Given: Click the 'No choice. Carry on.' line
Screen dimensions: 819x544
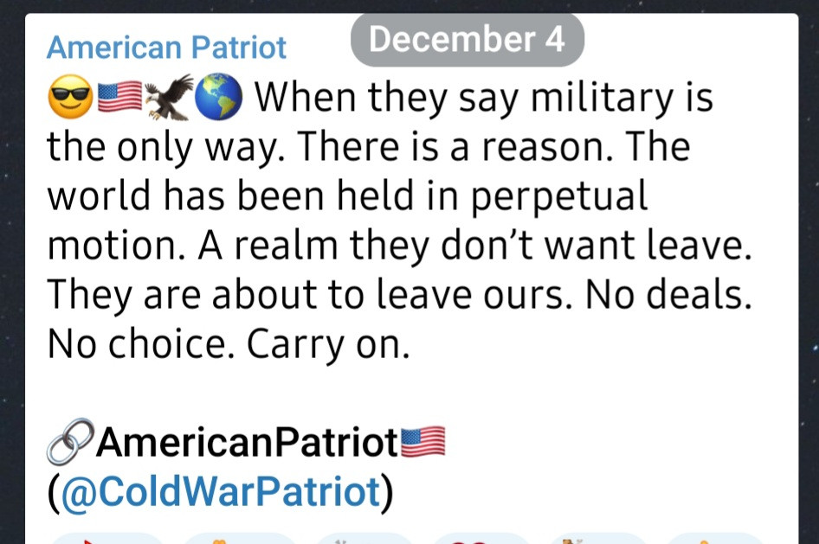Looking at the screenshot, I should (227, 346).
